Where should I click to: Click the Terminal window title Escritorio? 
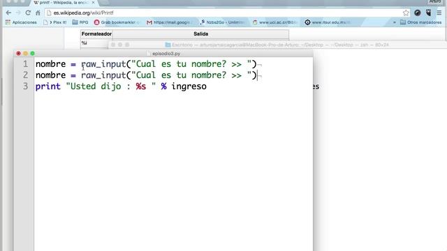point(277,45)
